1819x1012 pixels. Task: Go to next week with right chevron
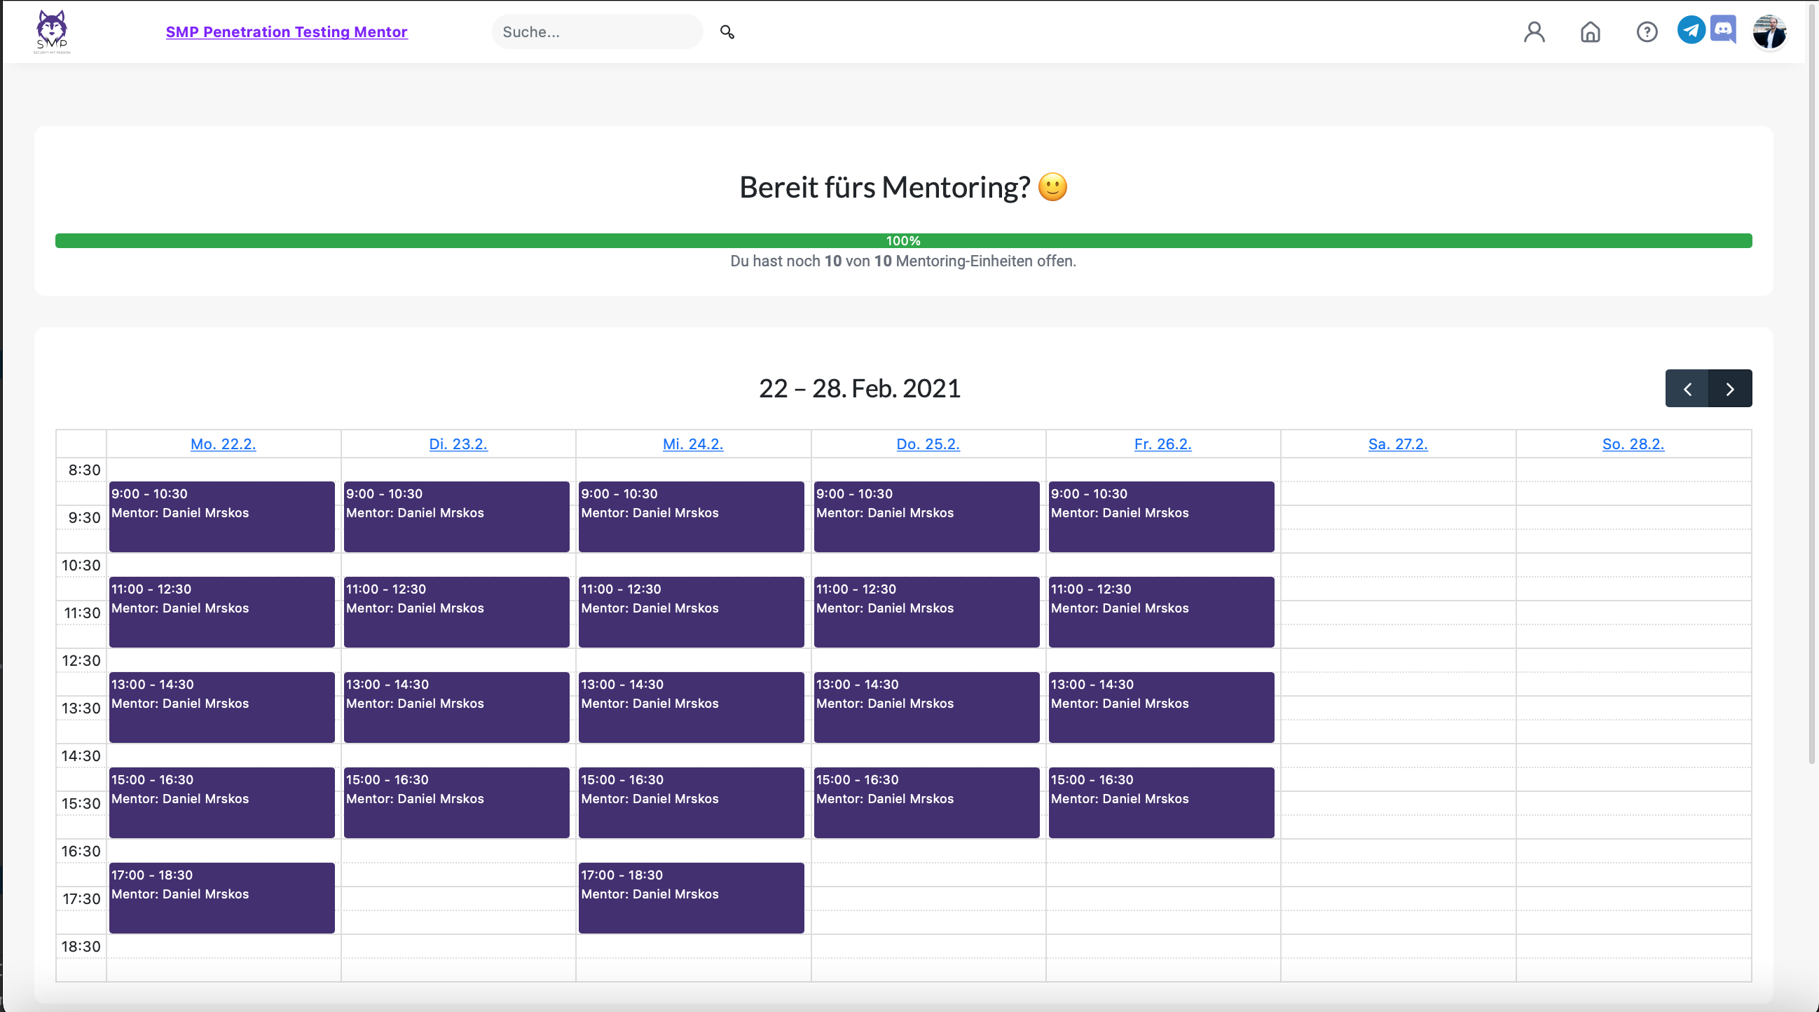click(1729, 388)
